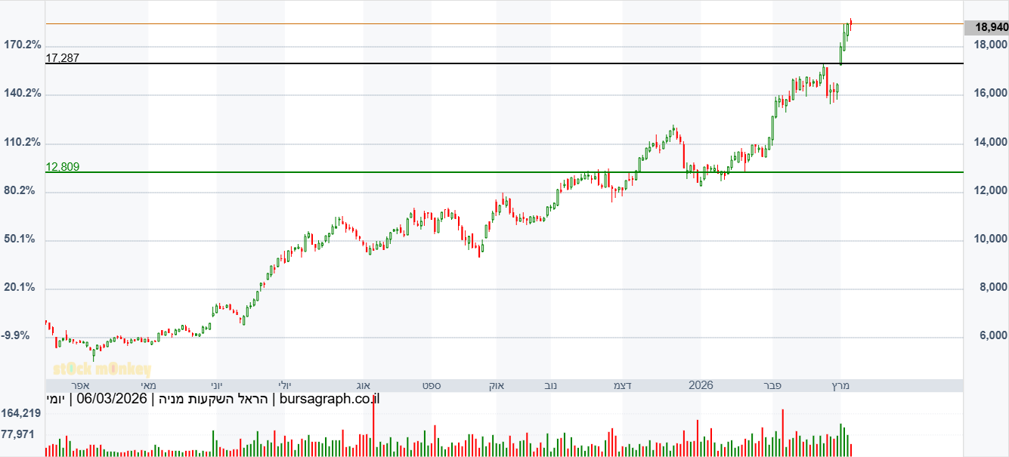1009x457 pixels.
Task: Select the black 17,287 horizontal resistance line label
Action: [x=63, y=57]
